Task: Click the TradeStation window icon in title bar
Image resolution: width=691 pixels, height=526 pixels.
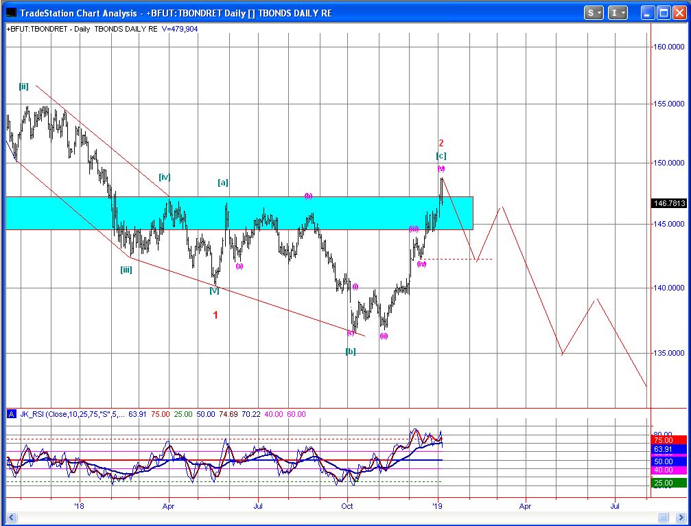Action: point(12,13)
